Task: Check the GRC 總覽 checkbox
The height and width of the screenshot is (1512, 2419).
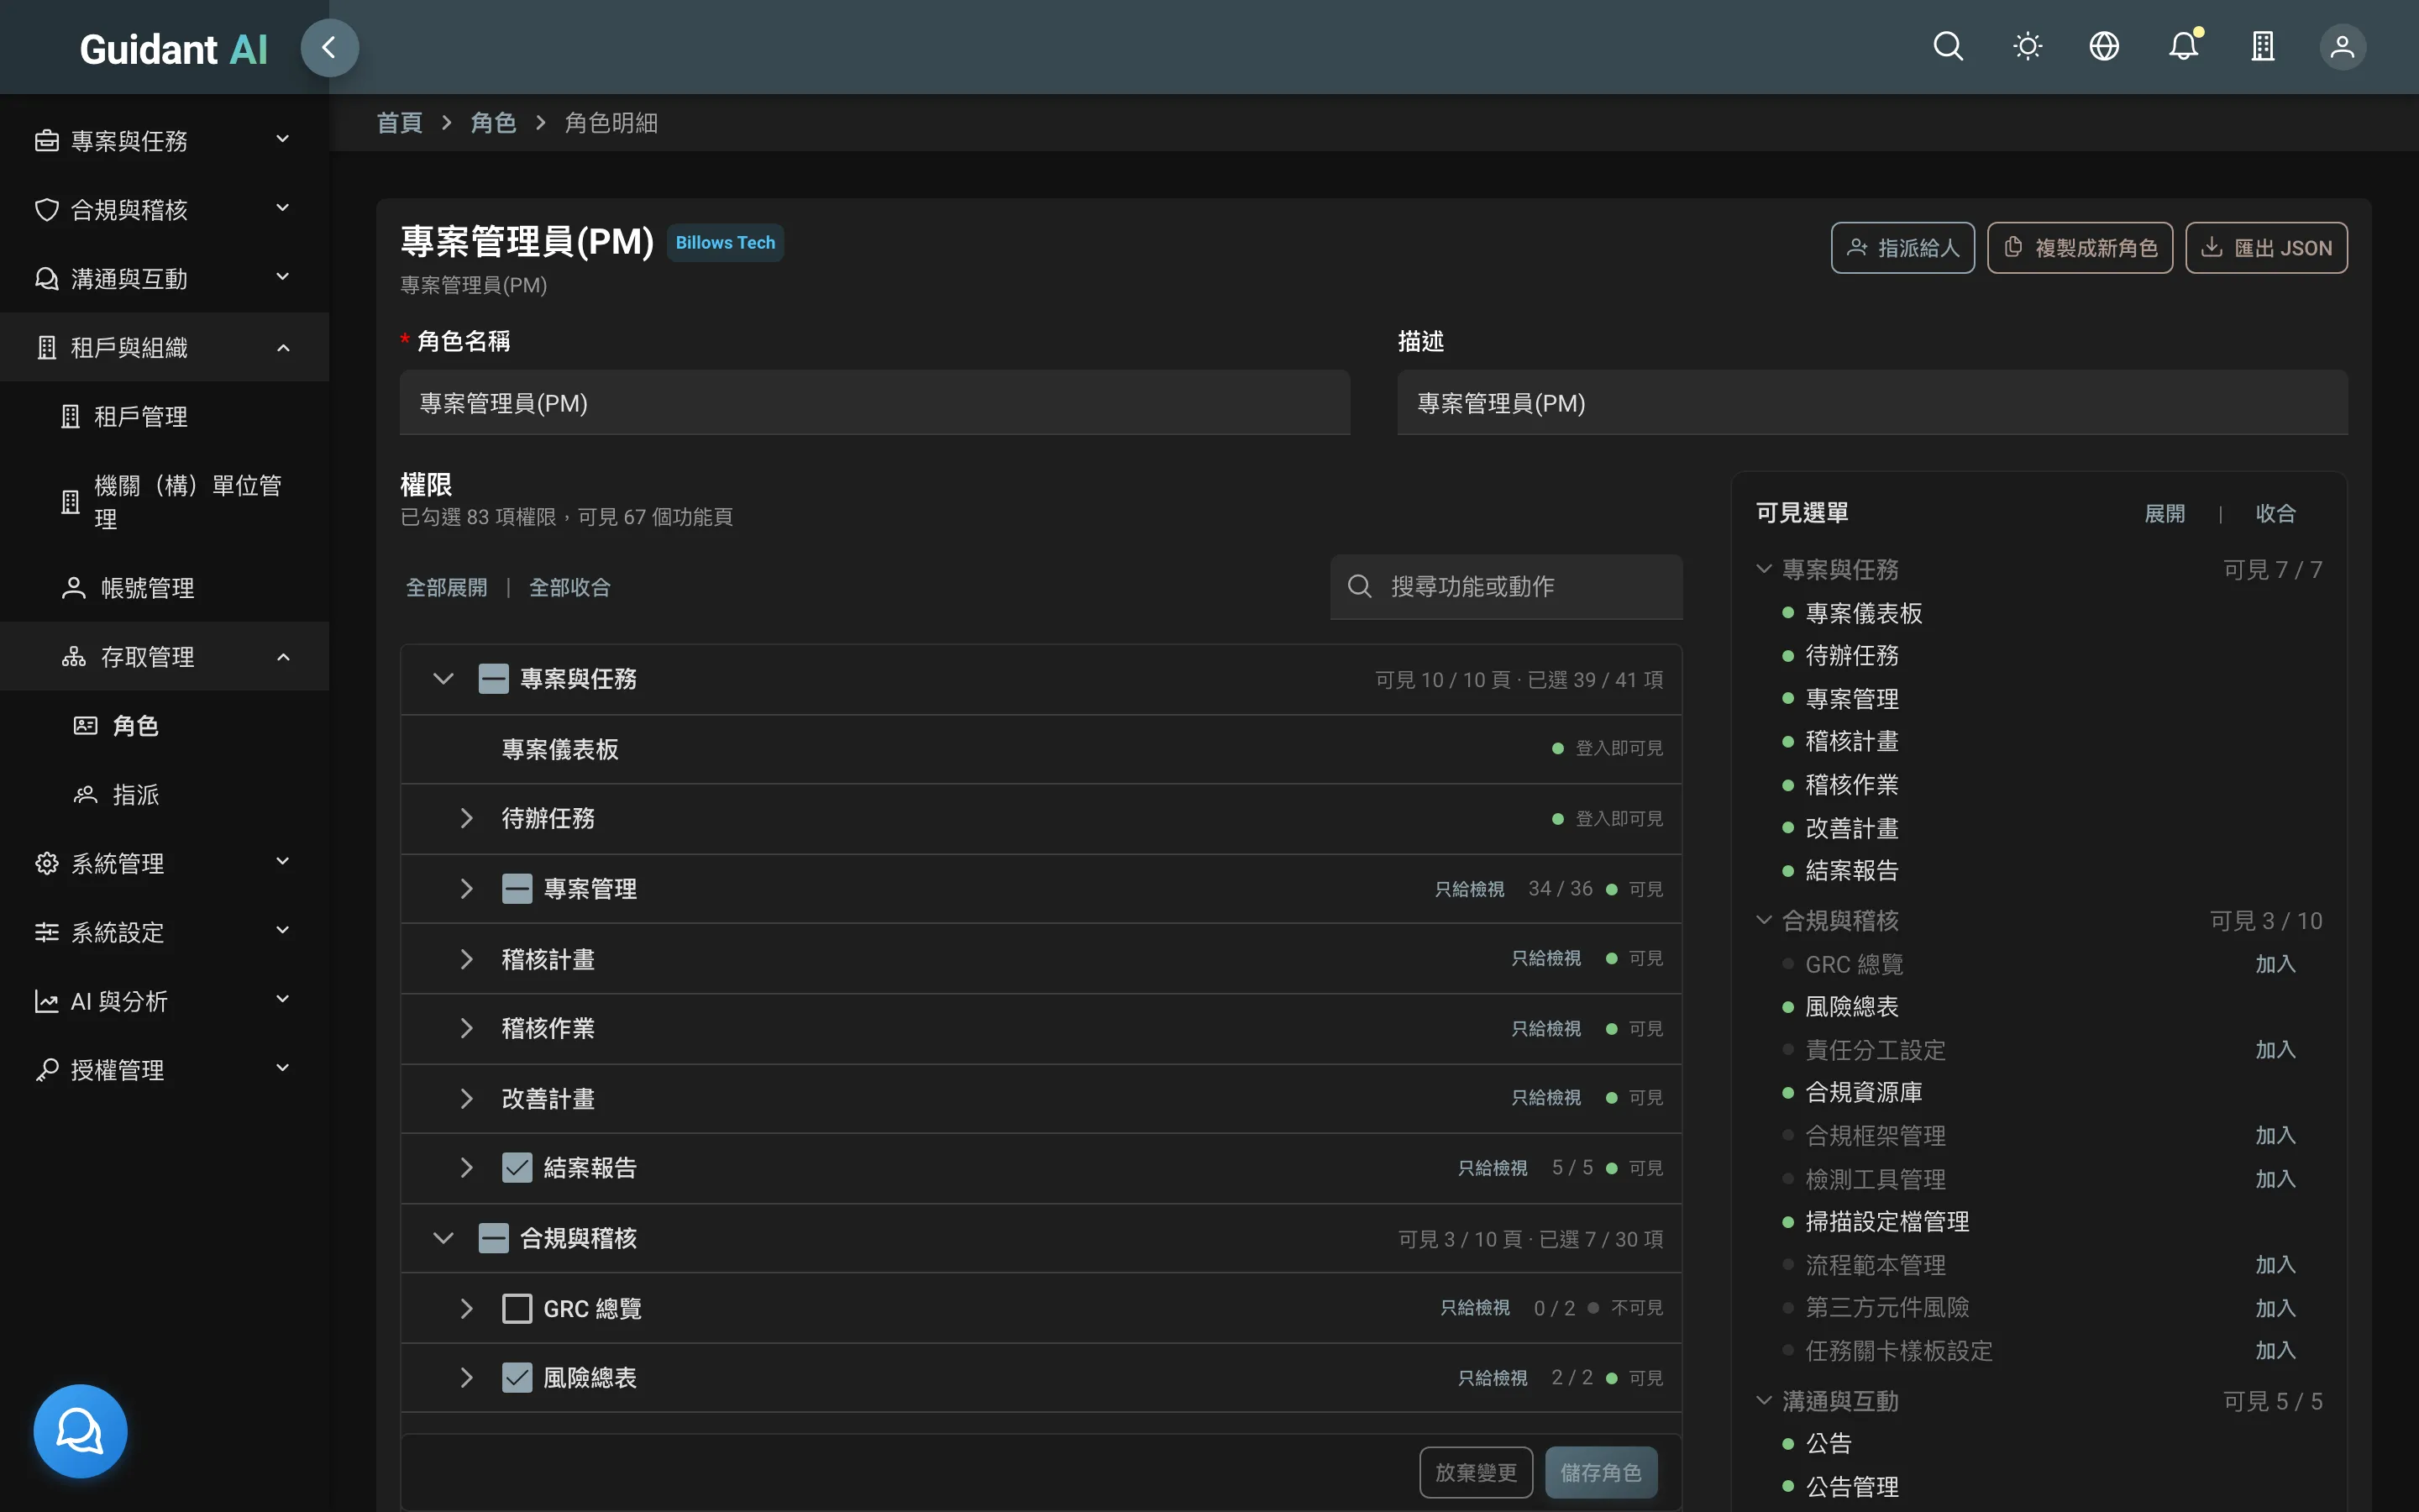Action: point(517,1309)
